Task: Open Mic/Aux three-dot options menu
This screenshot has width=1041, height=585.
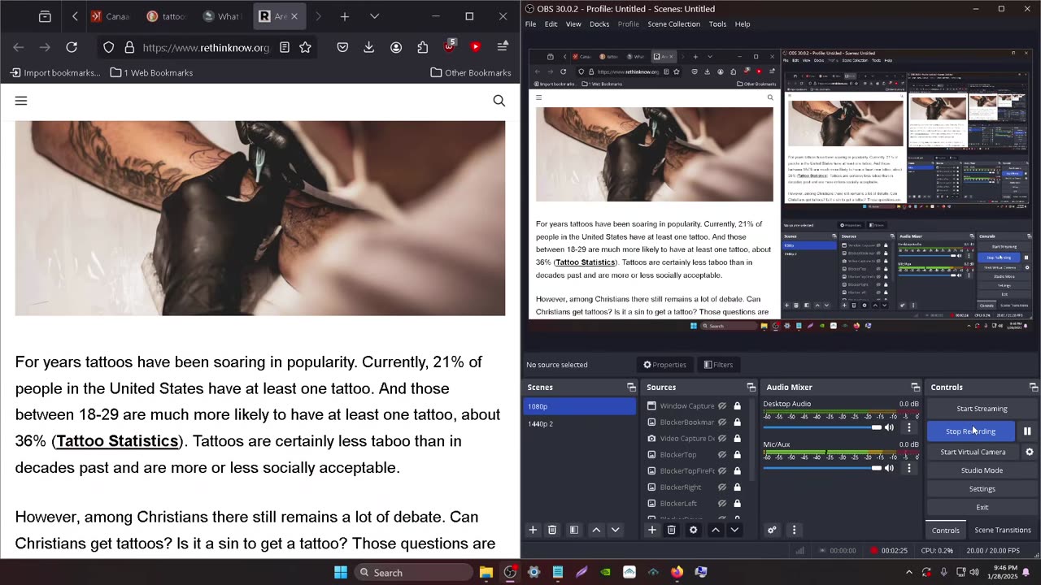Action: click(909, 468)
